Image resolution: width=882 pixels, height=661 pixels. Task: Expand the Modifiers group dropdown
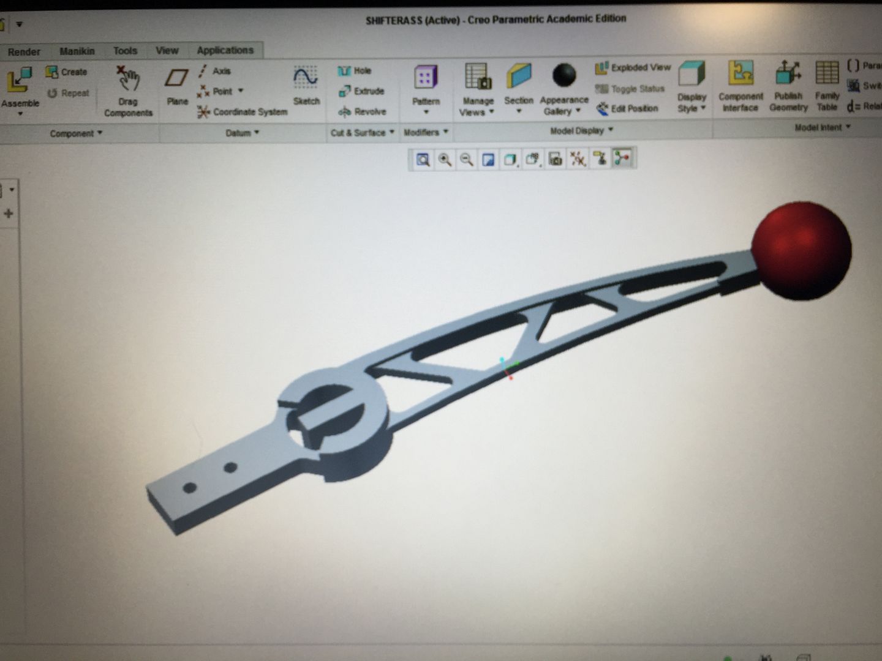(426, 132)
